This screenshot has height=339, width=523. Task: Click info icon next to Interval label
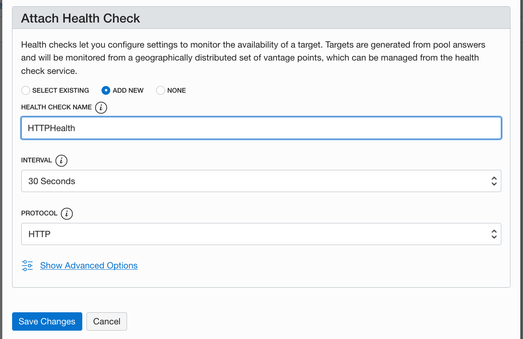(61, 161)
